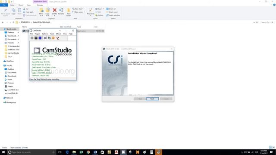This screenshot has width=276, height=155.
Task: Open the Store icon on the taskbar
Action: [102, 152]
